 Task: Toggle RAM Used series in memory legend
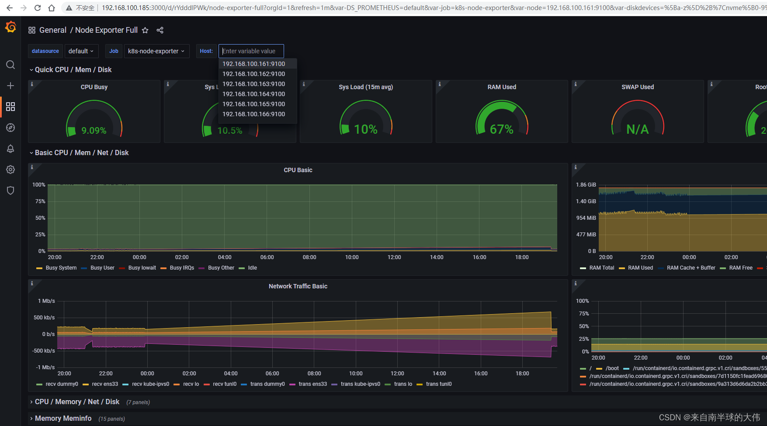(640, 268)
